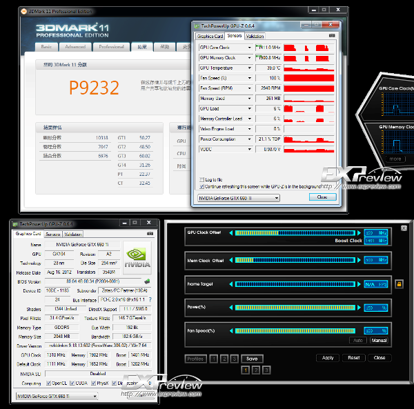Switch to Validation tab in lower GPU-Z window
The image size is (414, 409).
pyautogui.click(x=73, y=235)
